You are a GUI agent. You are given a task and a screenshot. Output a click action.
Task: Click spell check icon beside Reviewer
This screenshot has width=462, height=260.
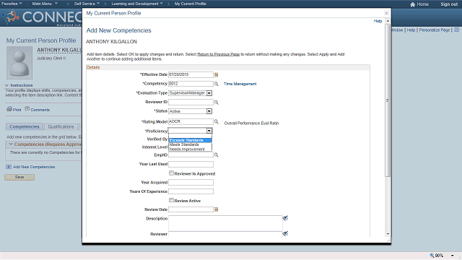pyautogui.click(x=285, y=233)
